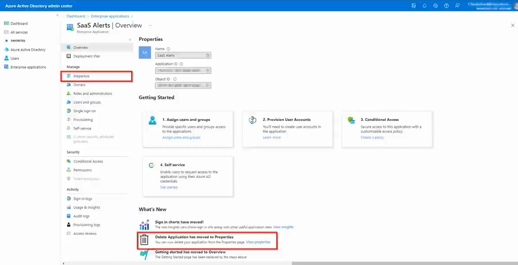Image resolution: width=518 pixels, height=265 pixels.
Task: Click the Object ID info icon
Action: click(175, 79)
